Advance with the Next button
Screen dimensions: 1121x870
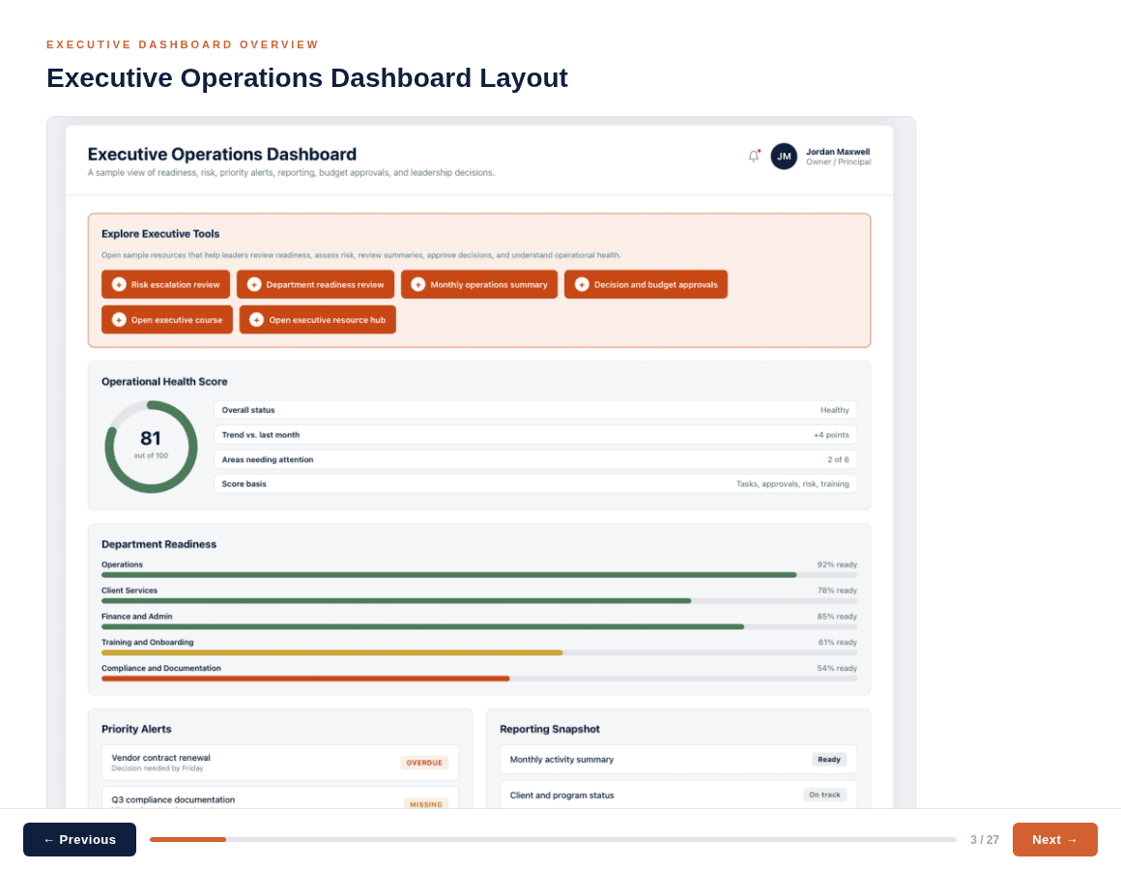click(1054, 839)
